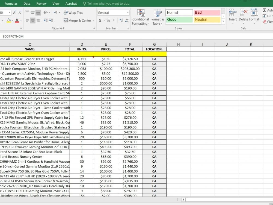Decrease decimal places
Screen dimensions: 273x205
127,20
